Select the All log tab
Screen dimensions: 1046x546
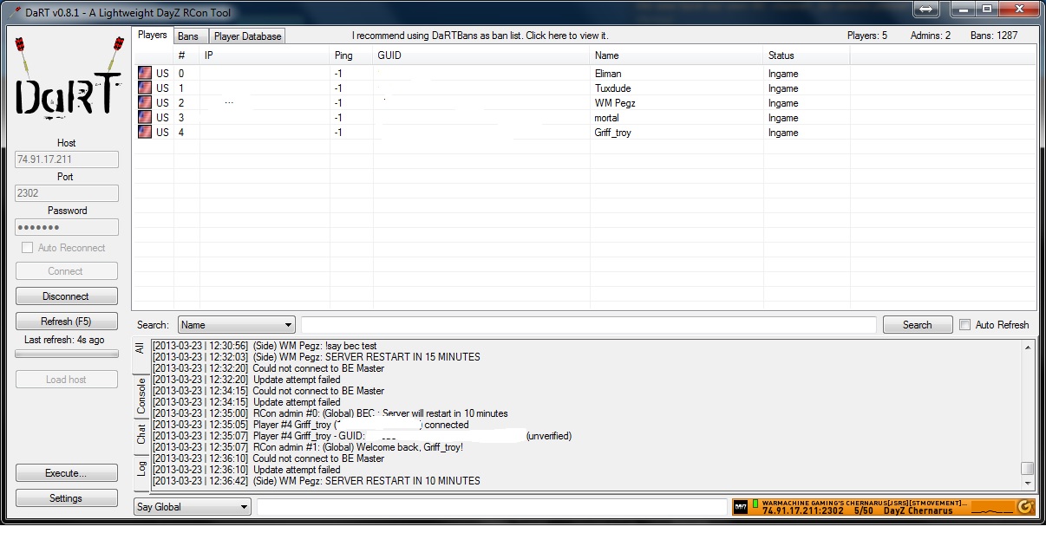click(141, 348)
